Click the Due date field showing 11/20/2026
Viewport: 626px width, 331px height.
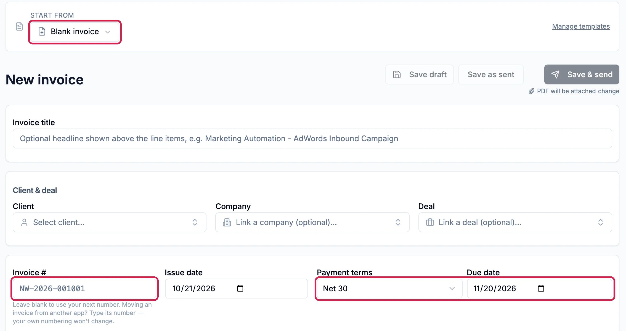(x=540, y=289)
